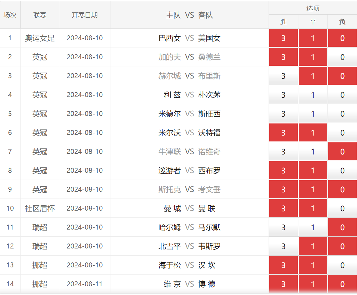This screenshot has height=295, width=357.
Task: Deselect draw (1) for 曼城 VS 曼联
Action: (313, 208)
